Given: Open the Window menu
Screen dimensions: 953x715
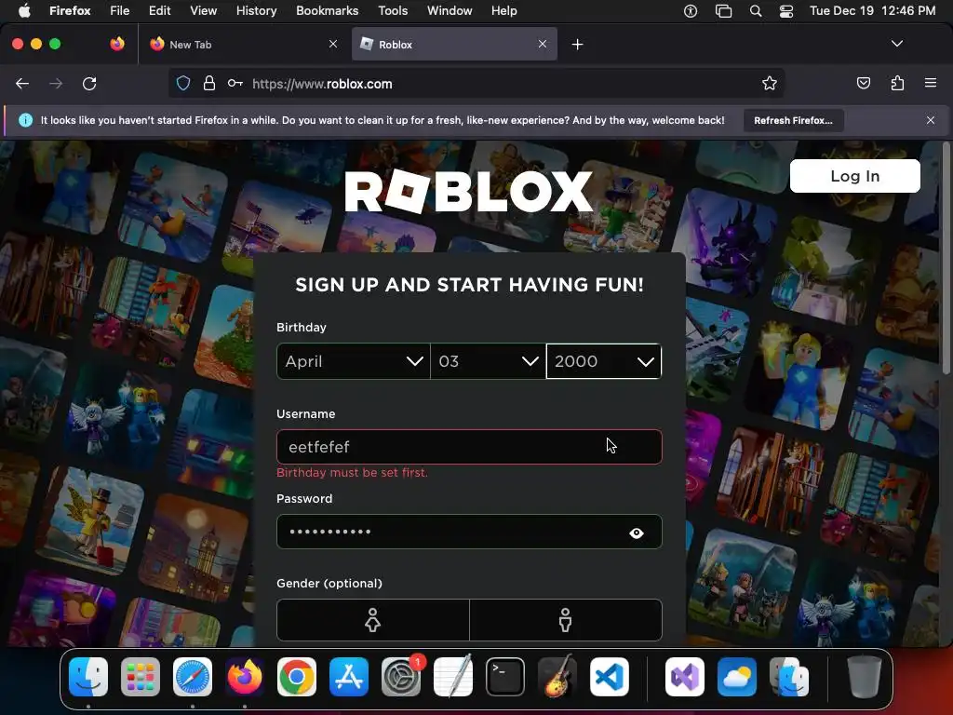Looking at the screenshot, I should pyautogui.click(x=450, y=11).
